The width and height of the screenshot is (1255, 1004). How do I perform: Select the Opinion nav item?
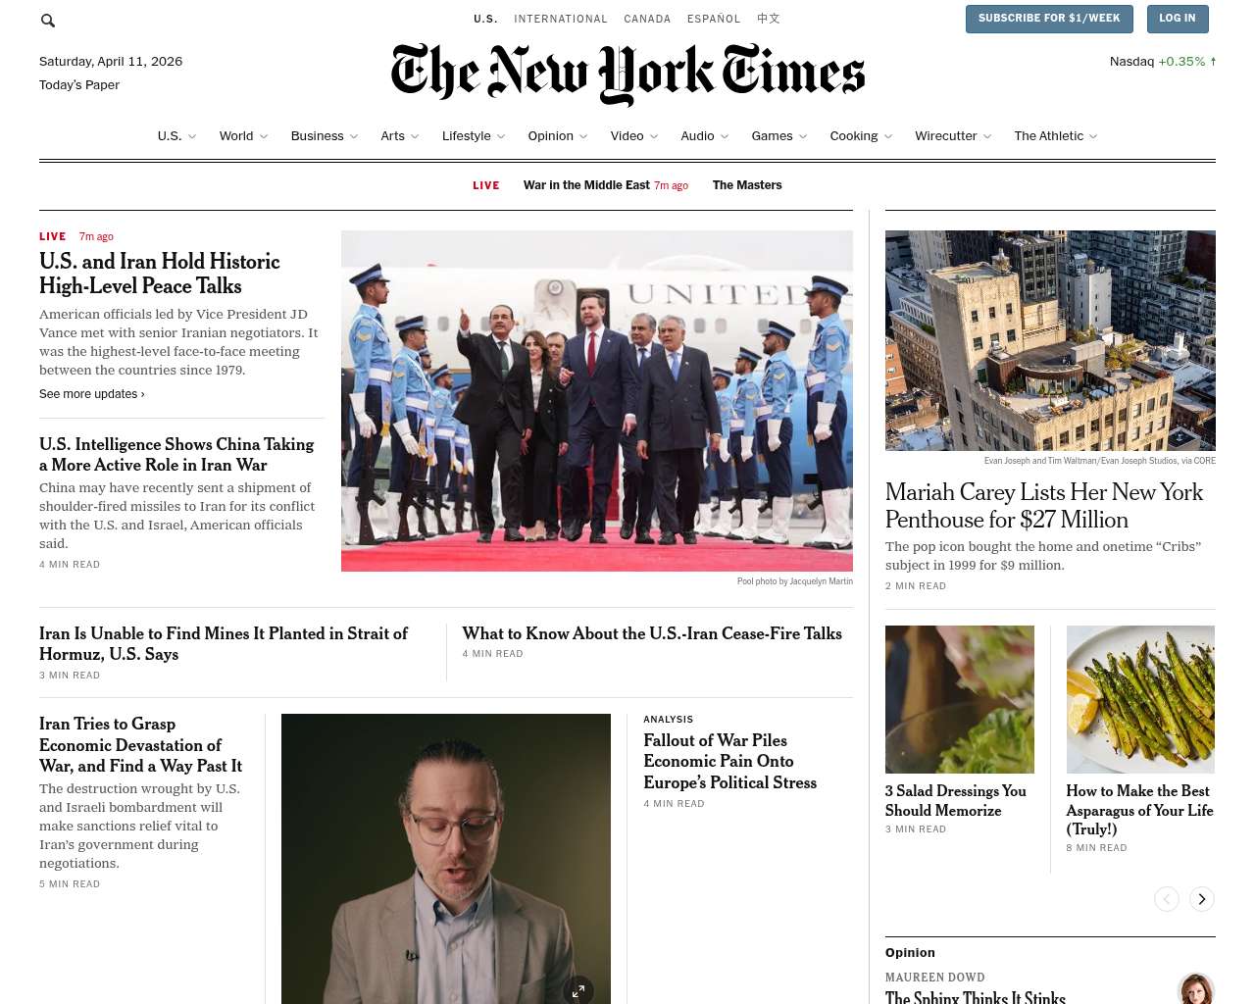click(550, 136)
